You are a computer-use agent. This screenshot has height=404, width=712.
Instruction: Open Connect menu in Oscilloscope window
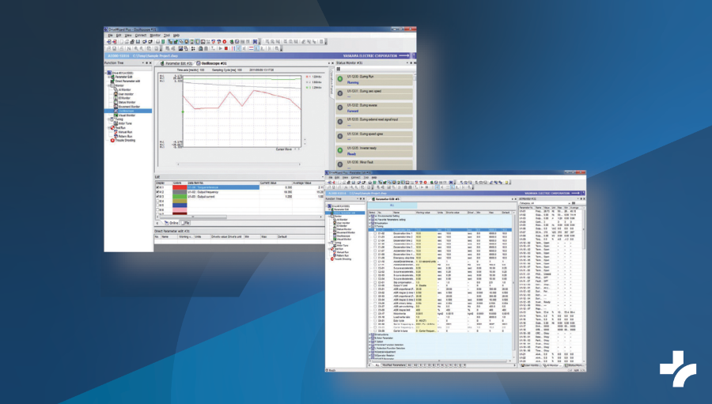point(141,36)
